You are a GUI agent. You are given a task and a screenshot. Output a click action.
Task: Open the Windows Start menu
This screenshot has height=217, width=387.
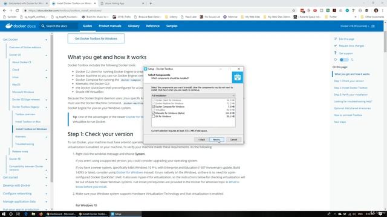click(x=4, y=214)
